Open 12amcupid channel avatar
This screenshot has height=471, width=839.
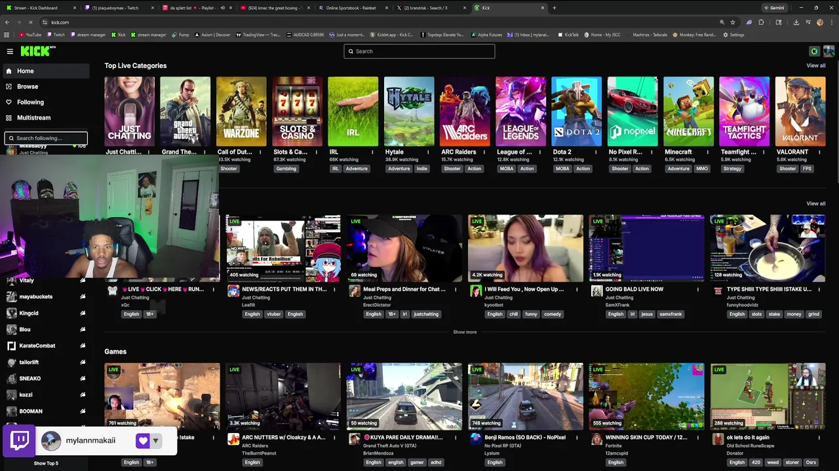point(596,440)
